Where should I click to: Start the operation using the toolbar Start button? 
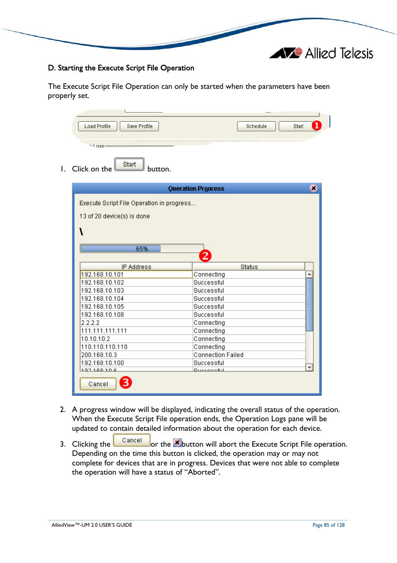click(x=298, y=126)
